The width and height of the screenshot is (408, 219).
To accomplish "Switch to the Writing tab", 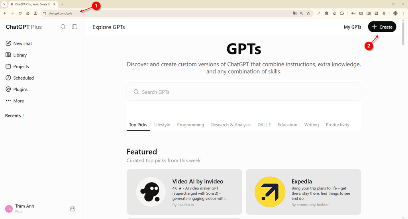I will click(312, 125).
